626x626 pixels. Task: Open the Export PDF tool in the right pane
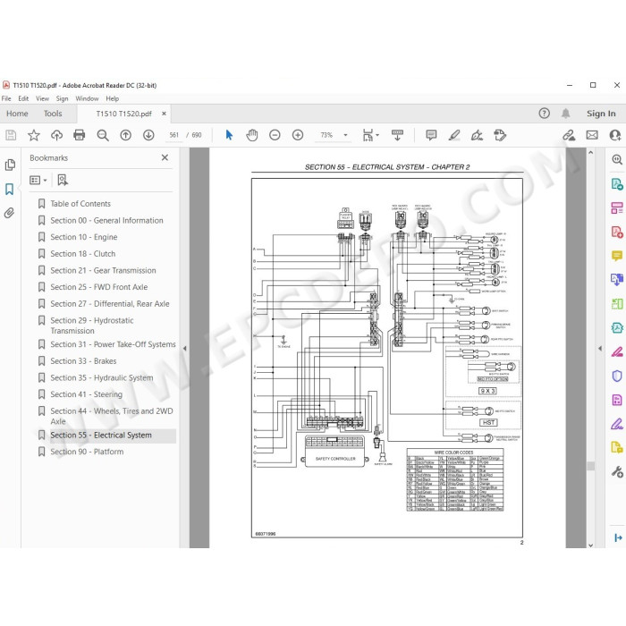pos(617,184)
